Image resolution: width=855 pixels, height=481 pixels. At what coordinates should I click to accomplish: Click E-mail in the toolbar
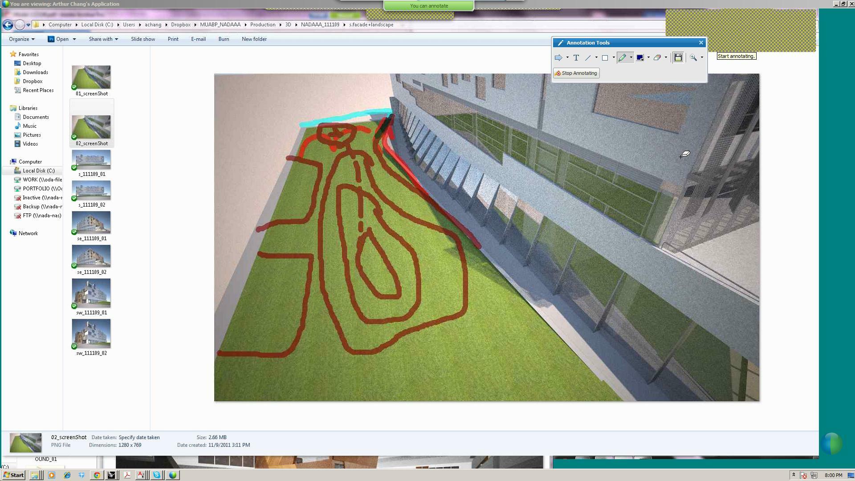(198, 39)
